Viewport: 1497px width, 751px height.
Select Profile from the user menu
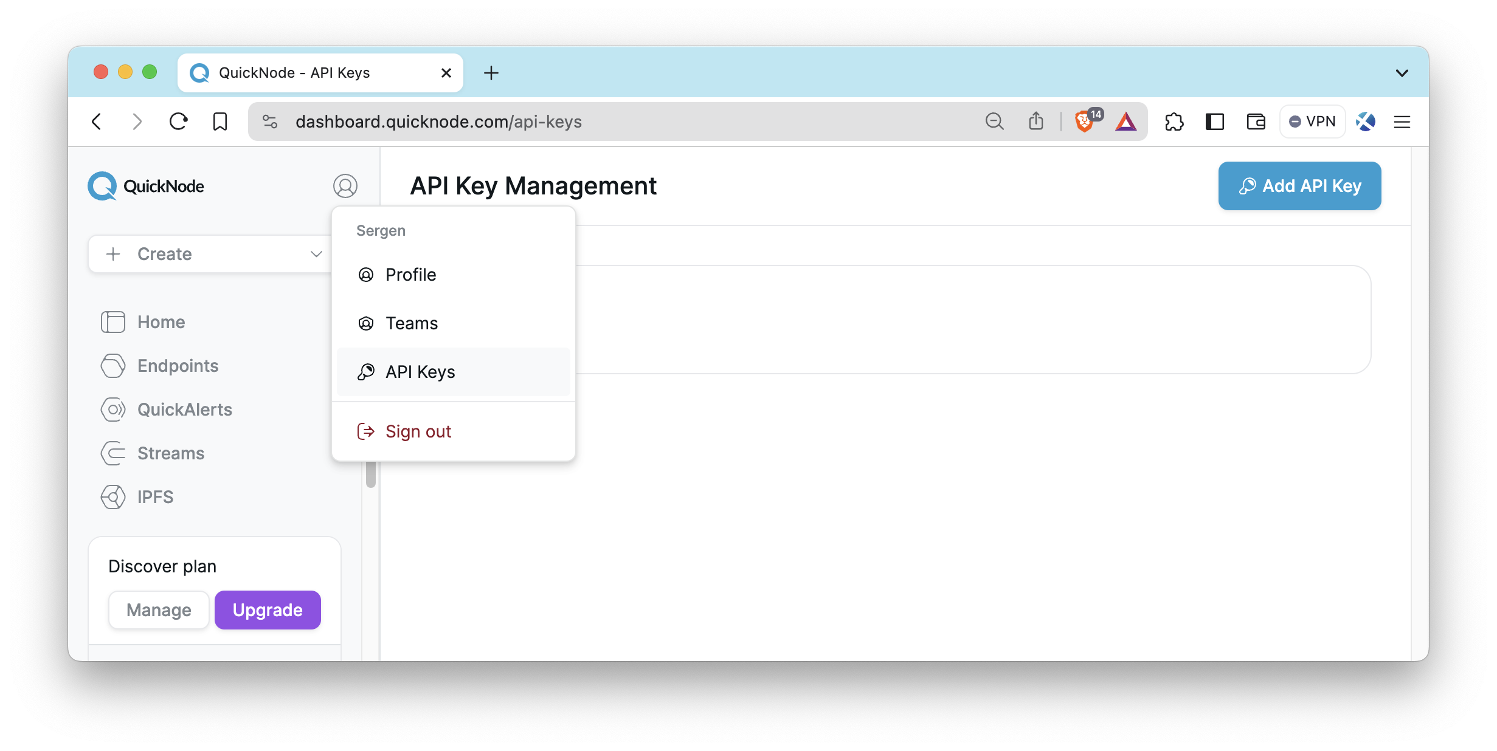(453, 275)
